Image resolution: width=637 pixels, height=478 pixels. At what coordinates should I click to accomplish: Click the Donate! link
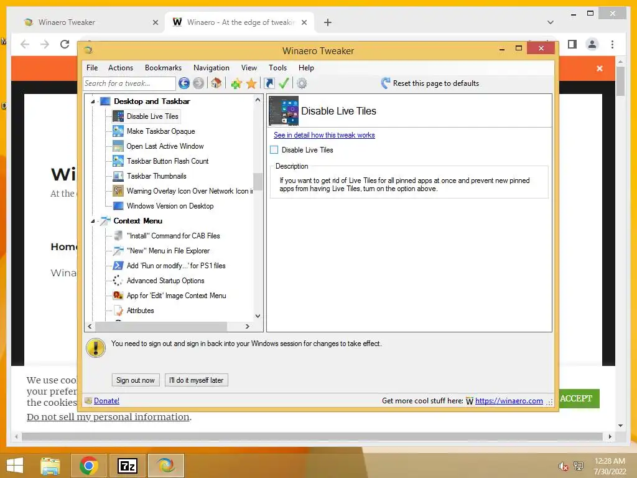(106, 401)
